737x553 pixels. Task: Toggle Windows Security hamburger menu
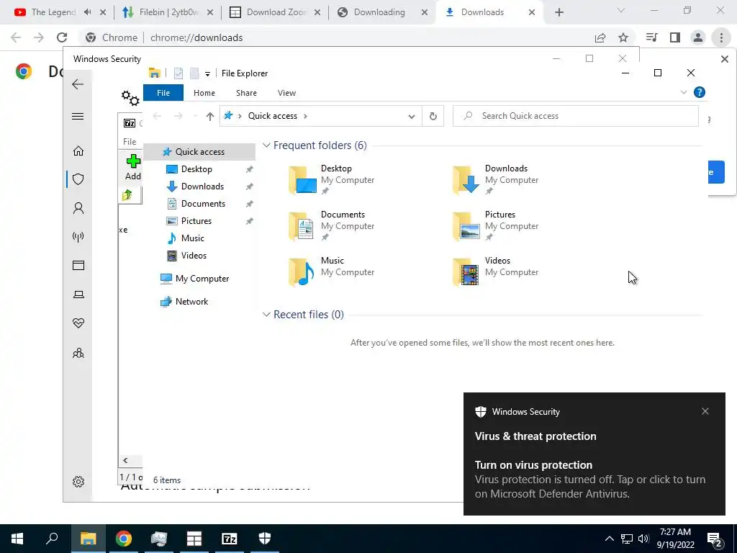pos(78,116)
